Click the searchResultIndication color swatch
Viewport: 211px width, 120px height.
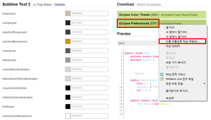point(68,69)
